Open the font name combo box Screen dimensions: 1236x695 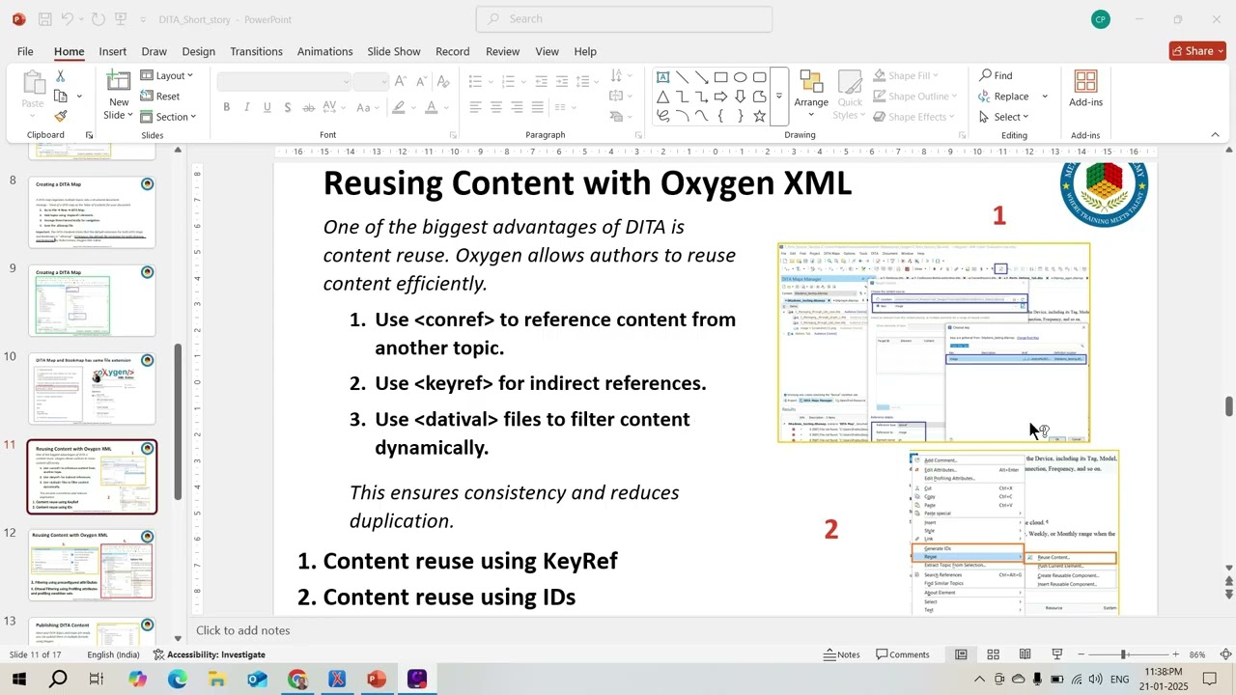click(283, 82)
